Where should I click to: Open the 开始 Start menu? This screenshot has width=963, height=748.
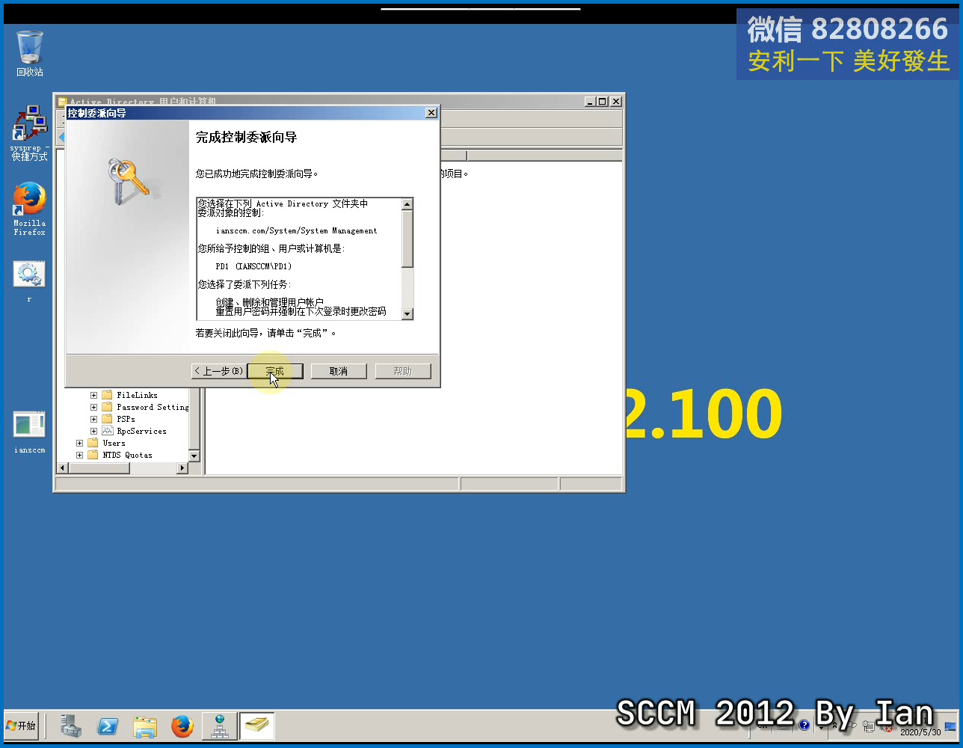(x=21, y=726)
